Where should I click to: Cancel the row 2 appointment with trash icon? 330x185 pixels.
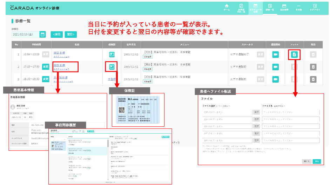pos(313,67)
